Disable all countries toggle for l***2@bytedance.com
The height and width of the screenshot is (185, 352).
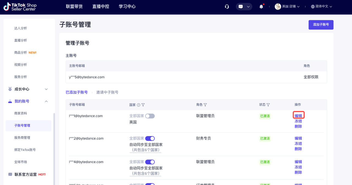150,138
